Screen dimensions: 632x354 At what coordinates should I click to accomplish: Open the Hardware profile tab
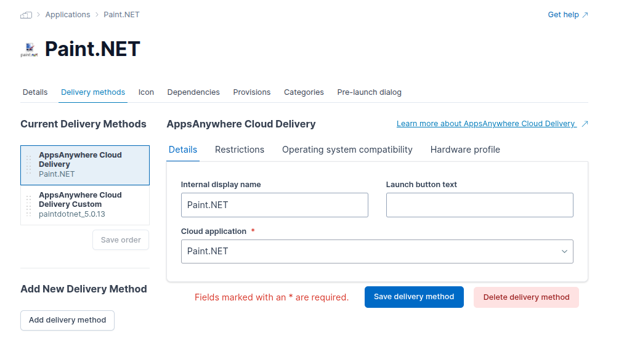click(x=465, y=150)
